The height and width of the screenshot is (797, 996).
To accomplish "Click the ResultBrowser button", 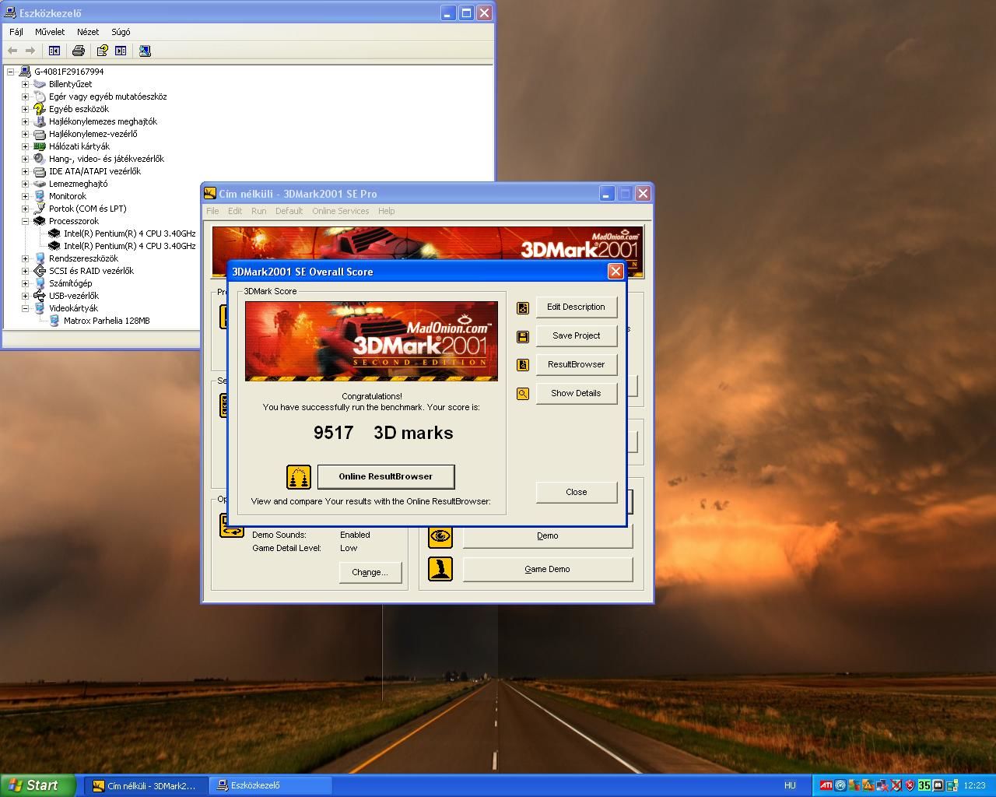I will 577,364.
